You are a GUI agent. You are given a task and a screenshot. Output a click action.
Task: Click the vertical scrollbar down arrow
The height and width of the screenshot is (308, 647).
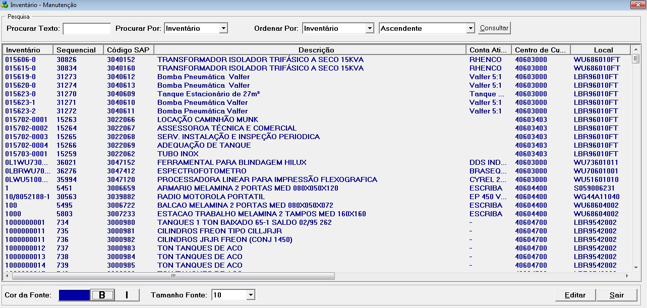point(636,268)
